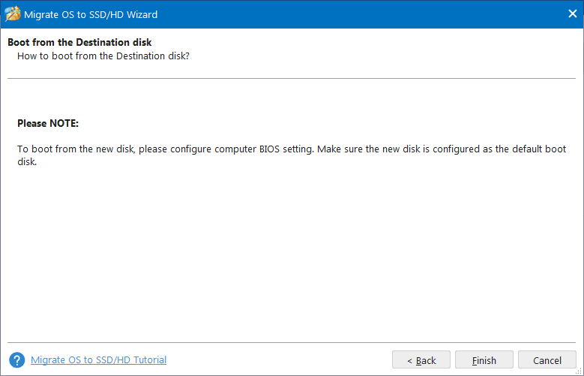Click the phrase default boot in the note
Screen dimensions: 584x376
[x=534, y=149]
